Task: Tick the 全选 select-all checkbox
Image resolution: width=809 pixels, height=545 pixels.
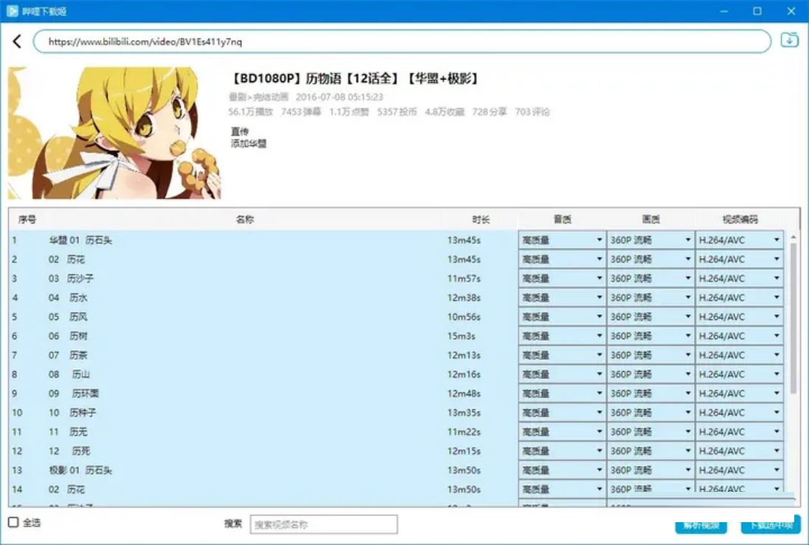Action: coord(13,523)
